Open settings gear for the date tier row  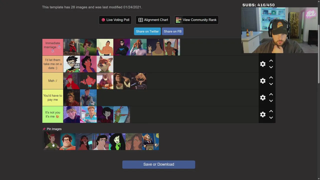(263, 64)
